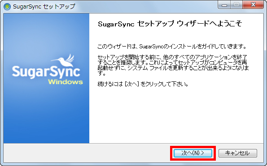Screen dimensions: 267x166
Task: Click the disabled maximize button
Action: tap(236, 5)
